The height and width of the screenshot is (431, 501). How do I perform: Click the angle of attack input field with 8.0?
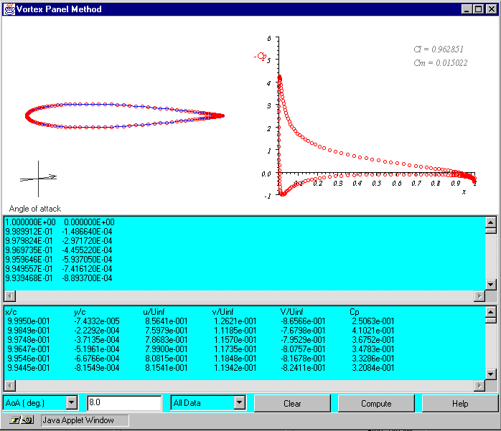(124, 403)
